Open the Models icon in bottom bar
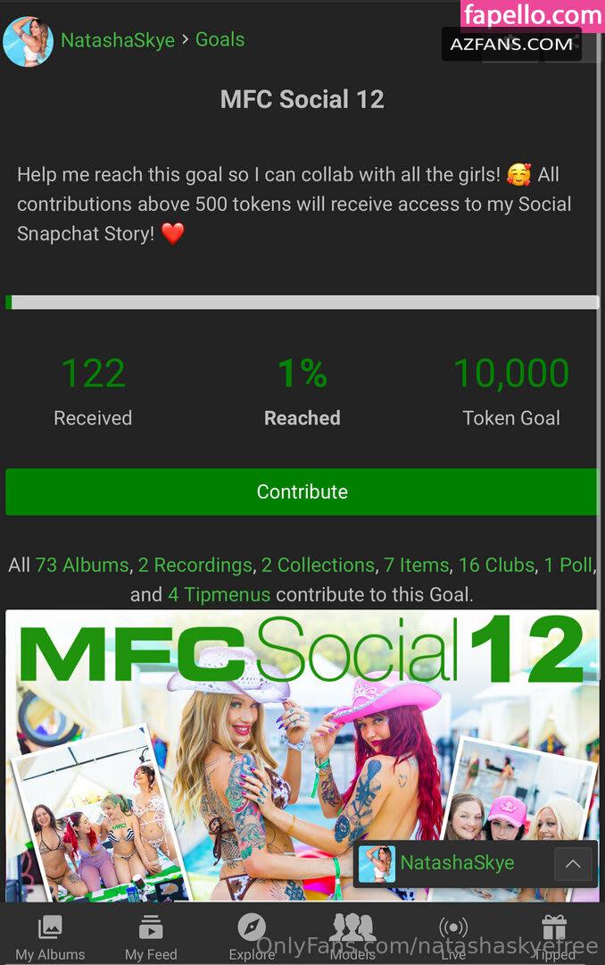 point(352,927)
